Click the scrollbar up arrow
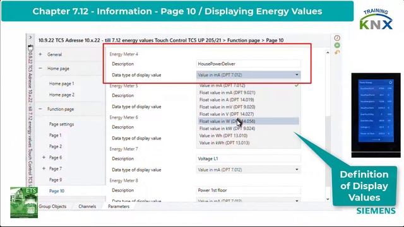Viewport: 404px width, 227px height. (x=328, y=52)
